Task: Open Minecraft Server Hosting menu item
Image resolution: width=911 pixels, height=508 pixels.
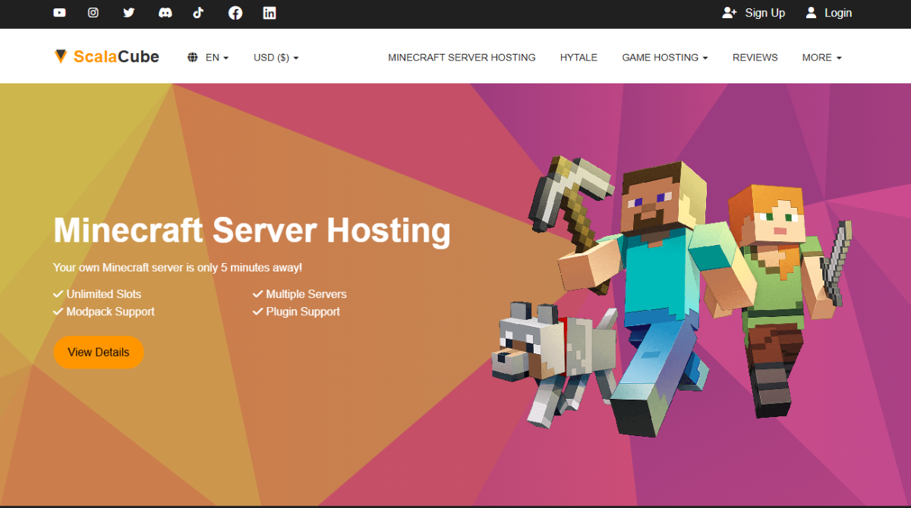Action: click(462, 58)
